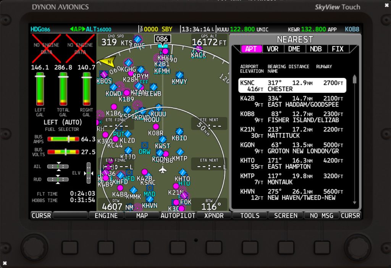
Task: Click the TOTAL GAL fuel gauge bar
Action: [63, 90]
